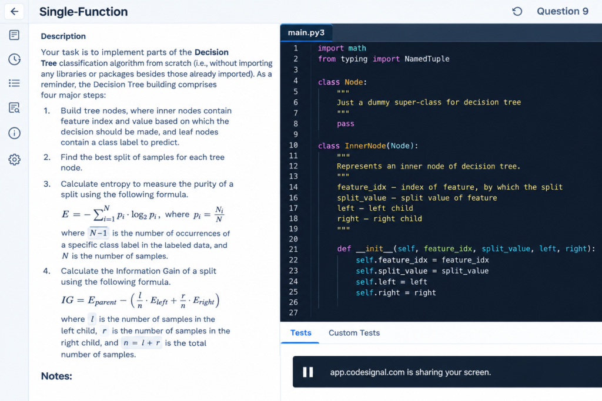Click the highlighted 'N−1' expression
This screenshot has width=602, height=401.
tap(98, 233)
